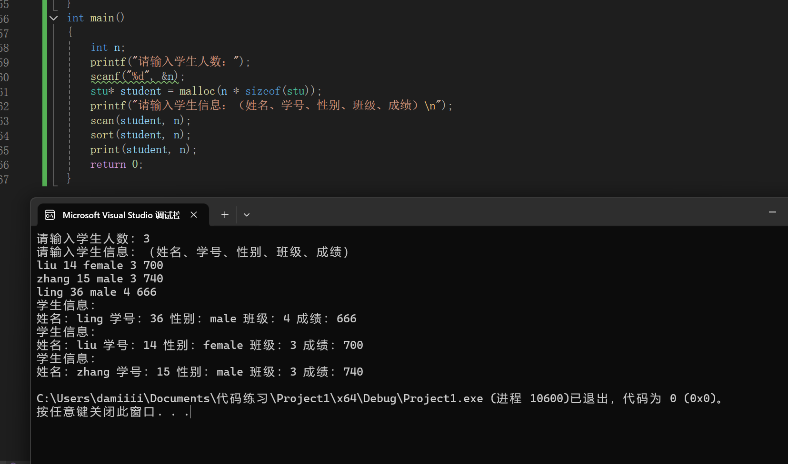788x464 pixels.
Task: Click the 'stu* student' declaration in code
Action: [x=126, y=91]
